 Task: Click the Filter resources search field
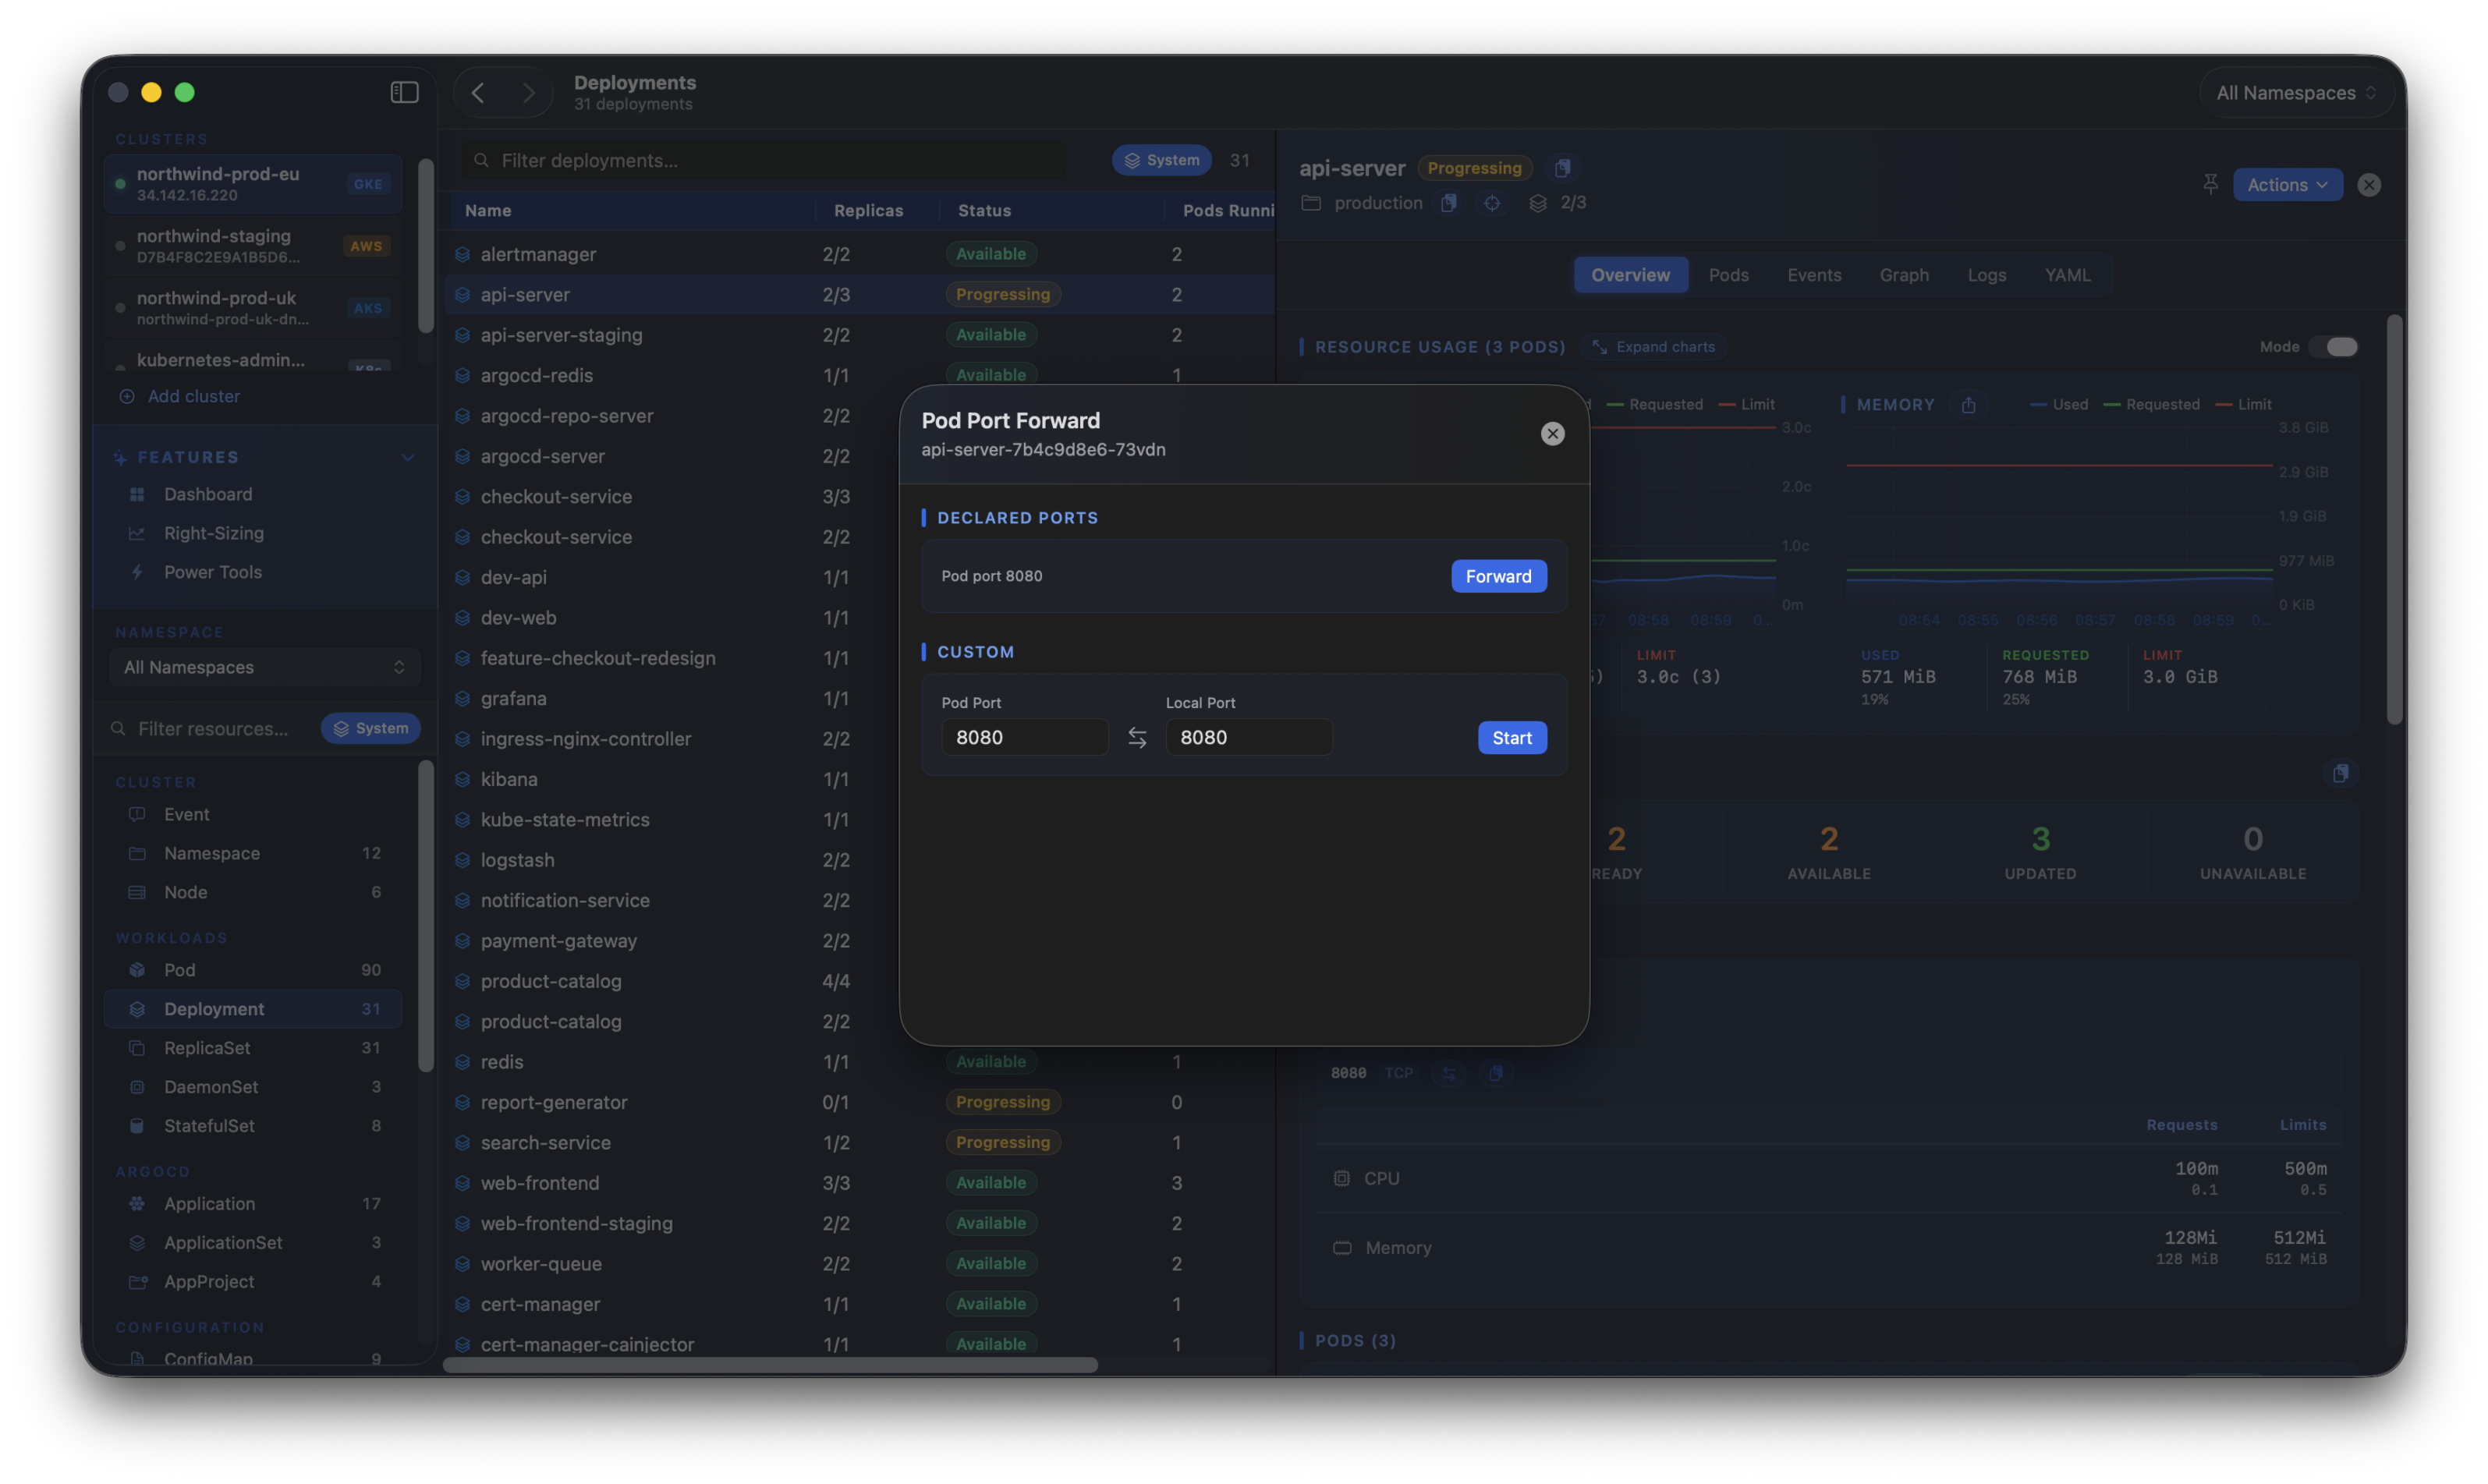pyautogui.click(x=212, y=729)
